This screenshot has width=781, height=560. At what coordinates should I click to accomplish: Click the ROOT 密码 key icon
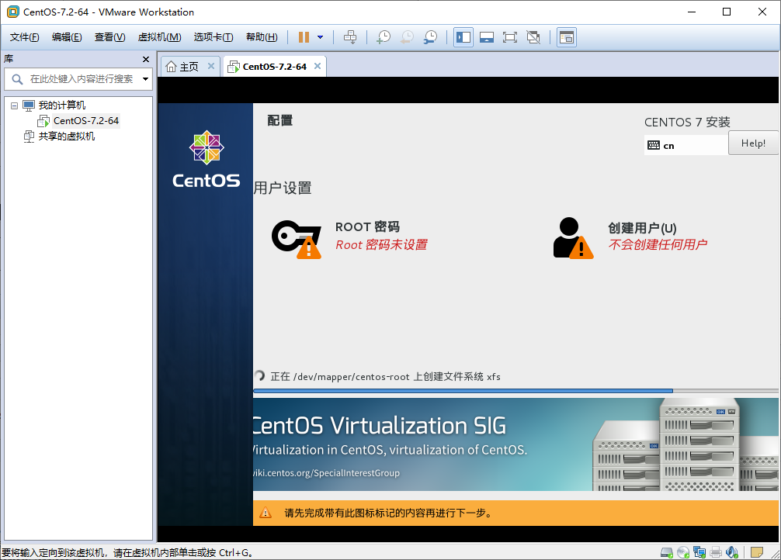point(296,239)
